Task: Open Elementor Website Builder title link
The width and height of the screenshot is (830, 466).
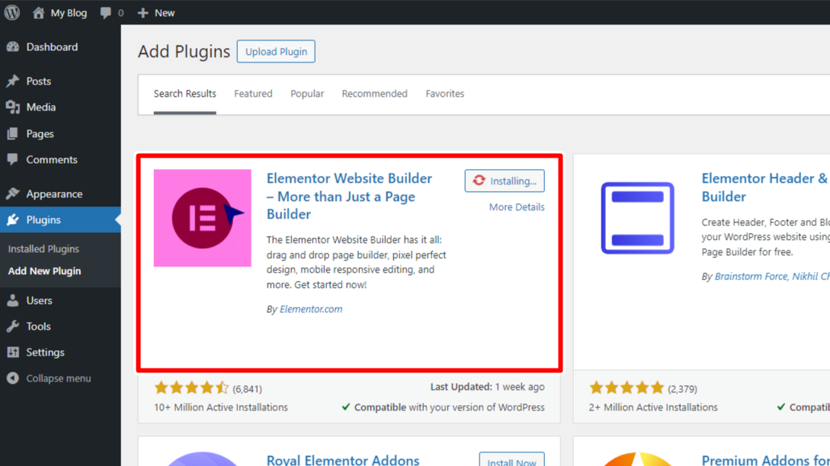Action: (x=349, y=196)
